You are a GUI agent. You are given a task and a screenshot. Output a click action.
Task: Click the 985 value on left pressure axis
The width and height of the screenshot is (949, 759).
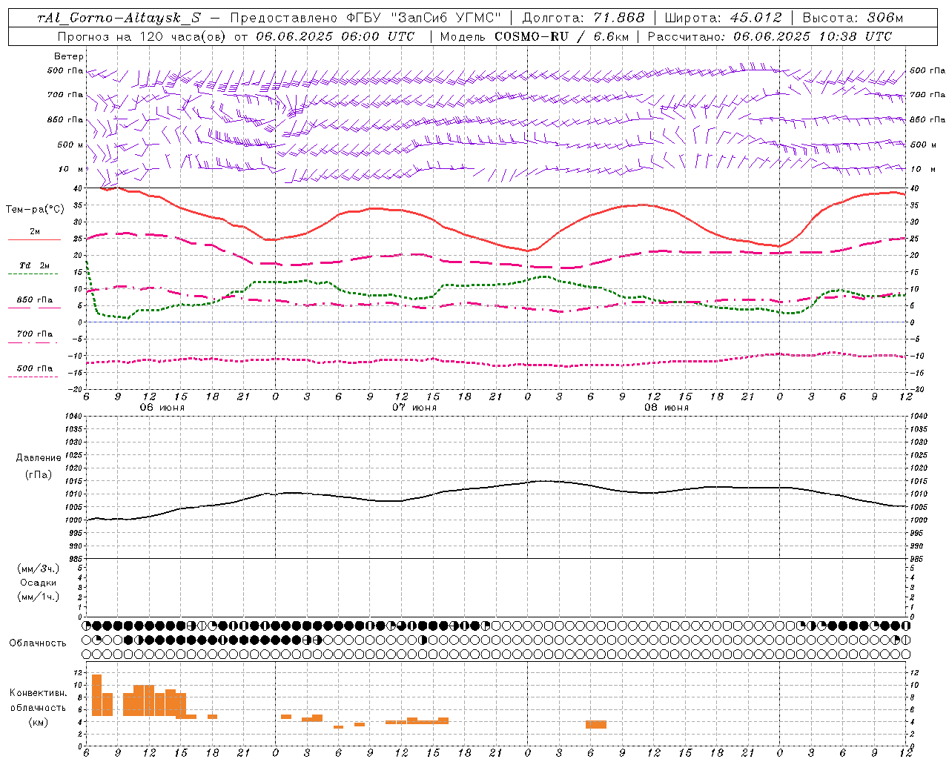tap(74, 559)
